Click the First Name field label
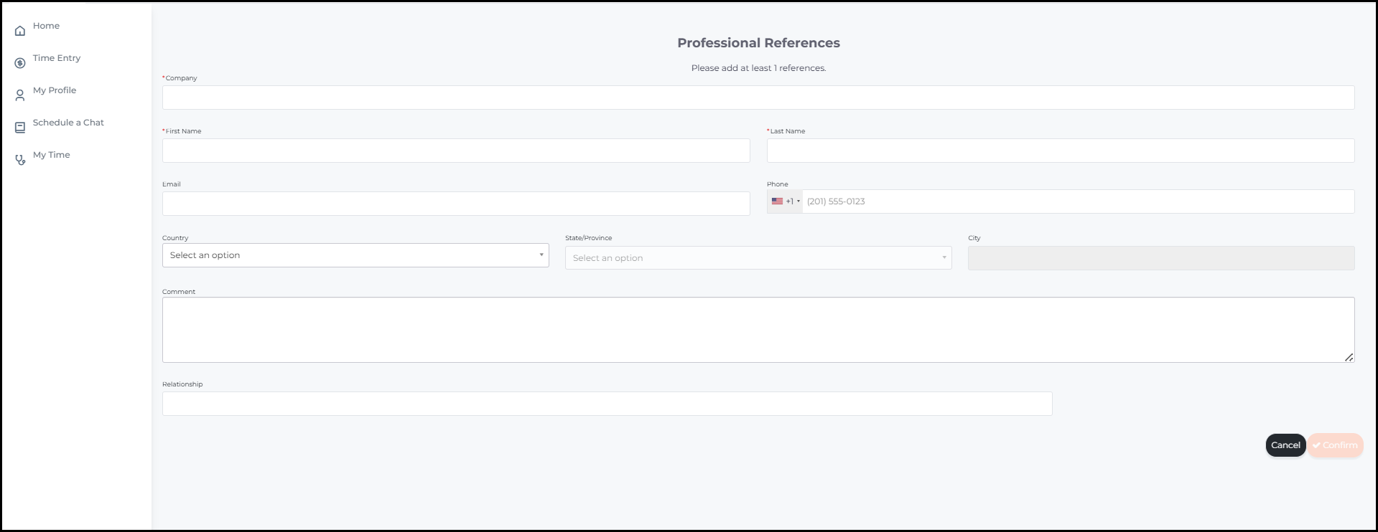 (x=183, y=131)
